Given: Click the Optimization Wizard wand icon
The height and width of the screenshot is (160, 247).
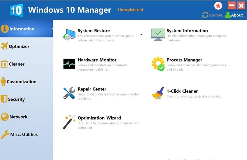Looking at the screenshot, I should 69,122.
